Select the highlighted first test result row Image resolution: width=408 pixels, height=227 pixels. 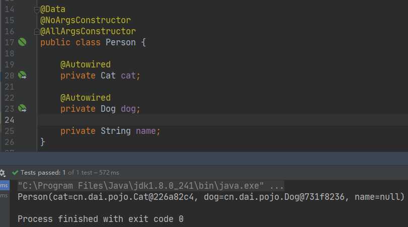pos(4,185)
